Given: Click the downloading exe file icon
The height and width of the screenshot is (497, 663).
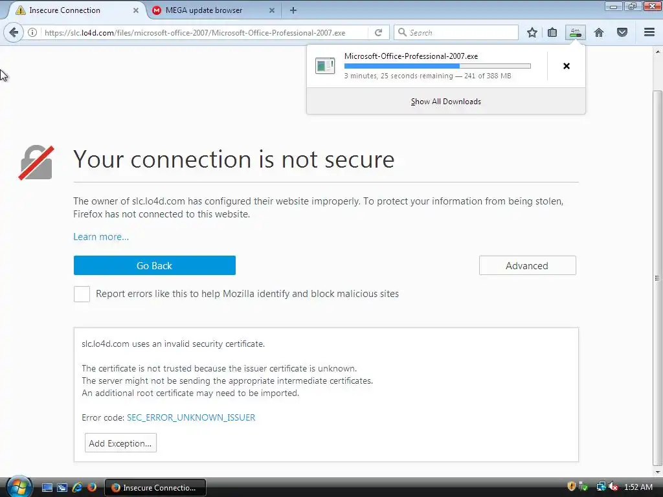Looking at the screenshot, I should coord(325,66).
